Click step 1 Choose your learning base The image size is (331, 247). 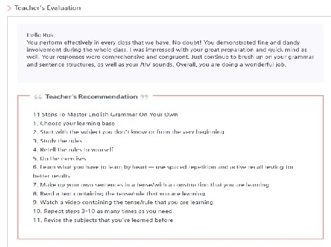click(x=74, y=123)
